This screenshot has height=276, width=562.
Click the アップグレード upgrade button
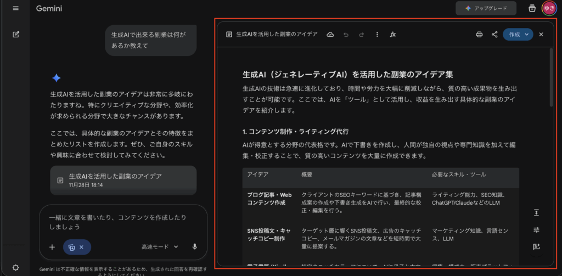(x=486, y=8)
